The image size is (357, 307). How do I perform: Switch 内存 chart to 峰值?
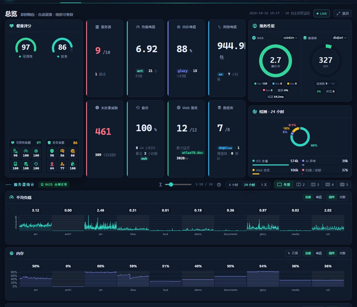click(319, 253)
